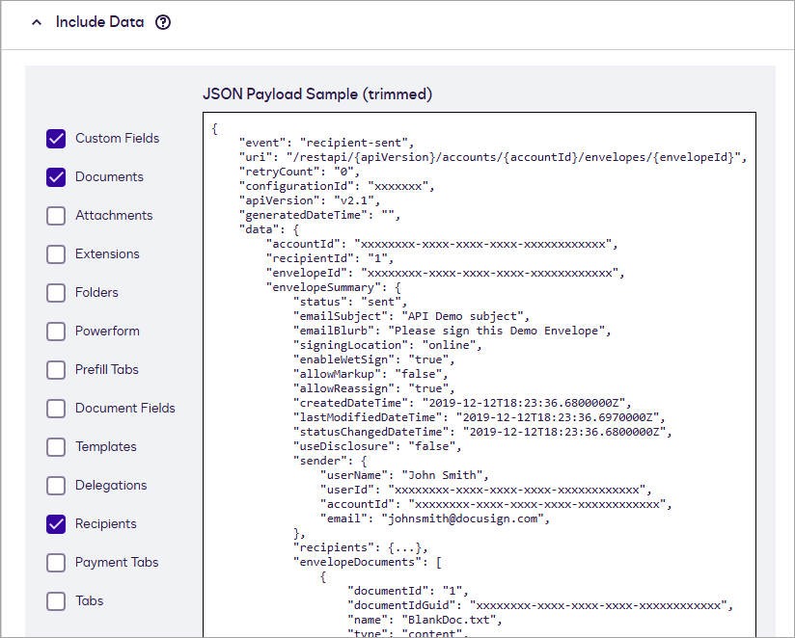795x638 pixels.
Task: Uncheck the Custom Fields checkbox
Action: 56,138
